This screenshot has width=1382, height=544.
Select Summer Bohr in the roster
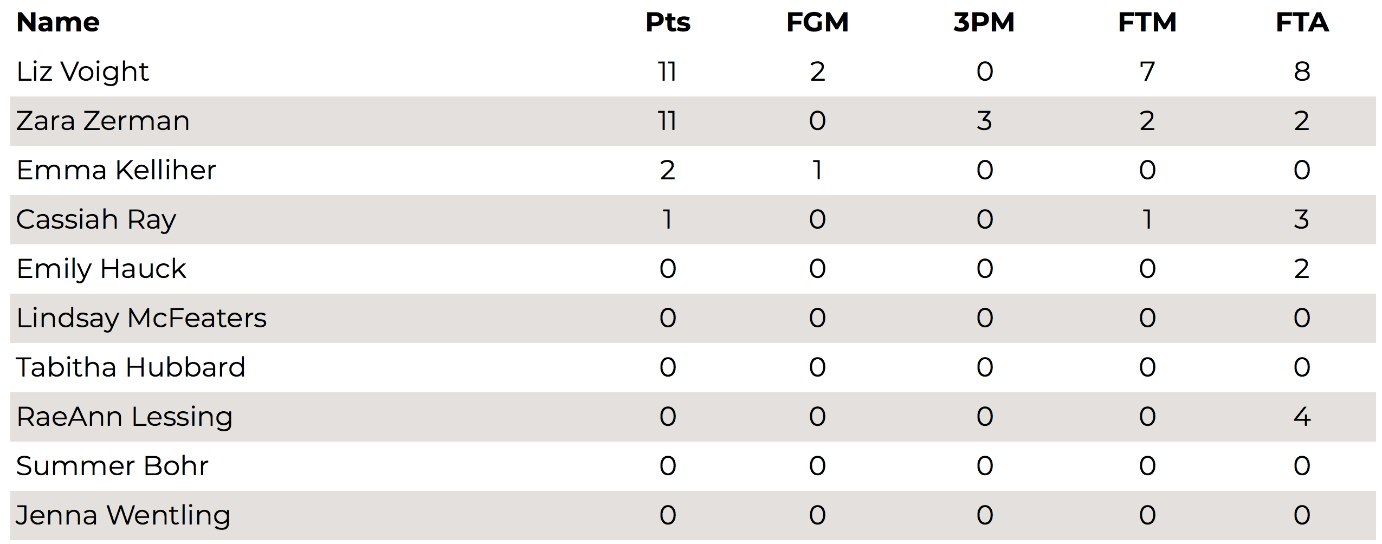tap(112, 466)
